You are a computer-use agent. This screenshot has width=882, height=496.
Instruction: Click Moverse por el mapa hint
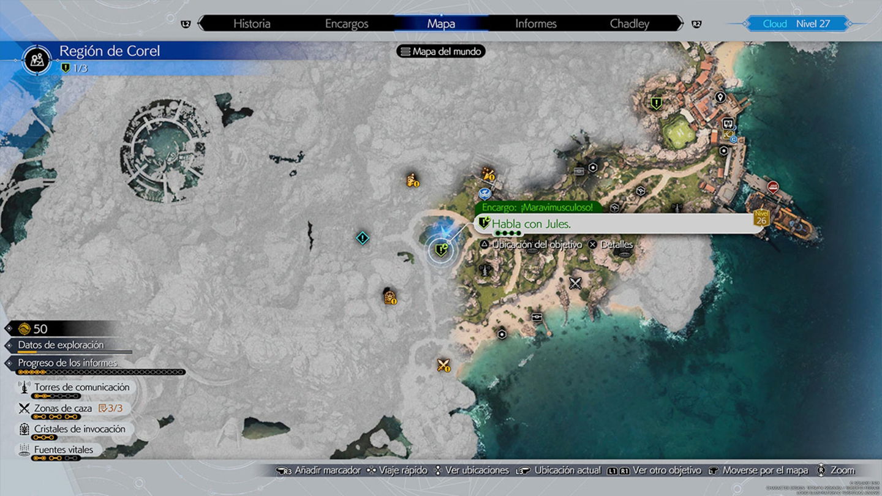(x=758, y=470)
